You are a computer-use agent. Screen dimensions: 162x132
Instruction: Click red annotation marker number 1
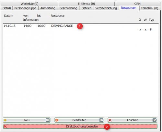80,26
